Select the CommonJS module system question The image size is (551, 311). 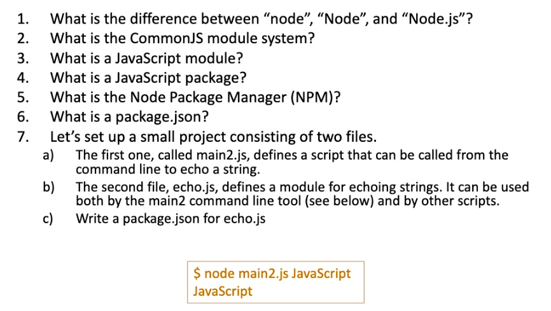[182, 38]
